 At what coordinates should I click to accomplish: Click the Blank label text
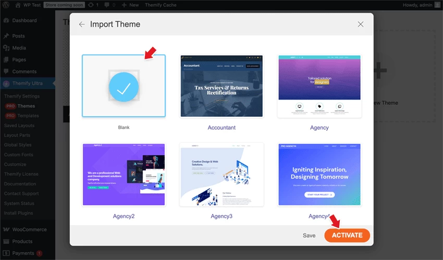(x=124, y=127)
